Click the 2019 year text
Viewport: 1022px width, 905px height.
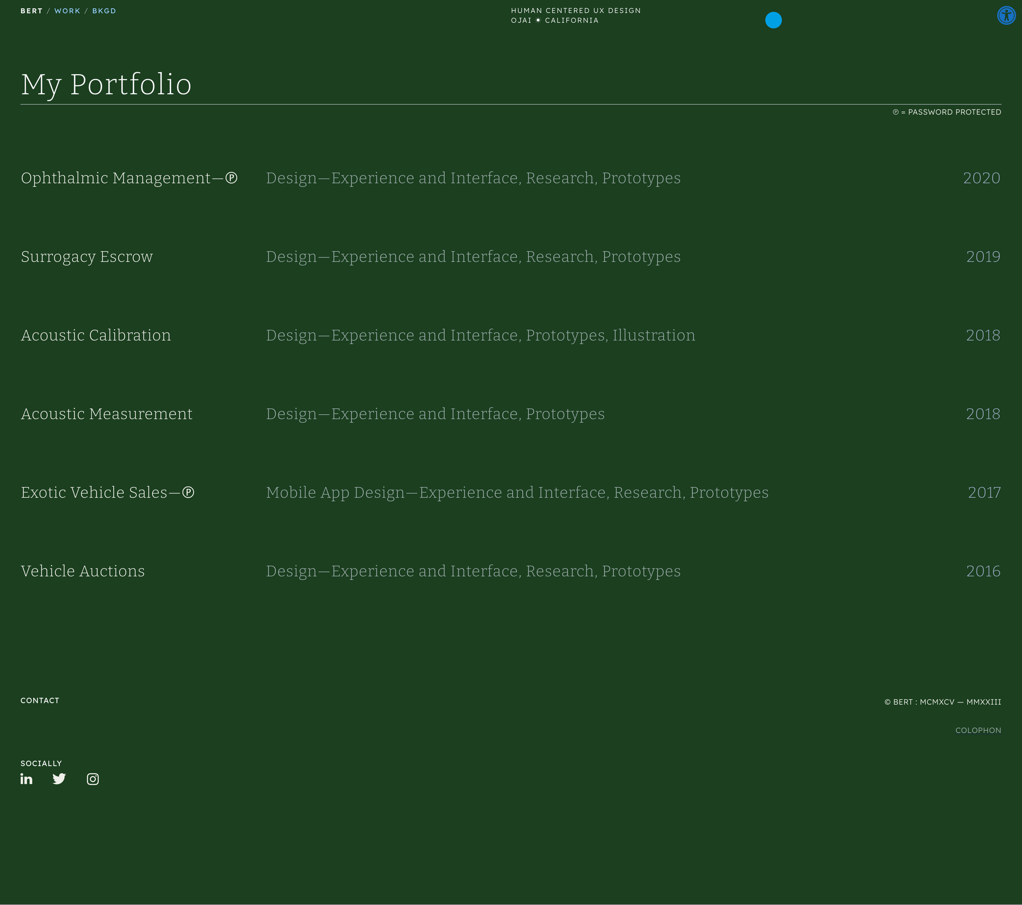[983, 256]
